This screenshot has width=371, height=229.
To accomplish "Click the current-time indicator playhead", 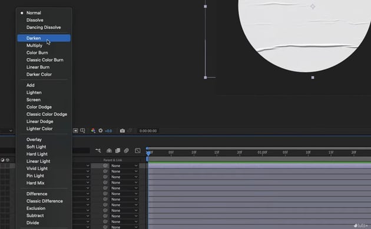I will pos(148,153).
